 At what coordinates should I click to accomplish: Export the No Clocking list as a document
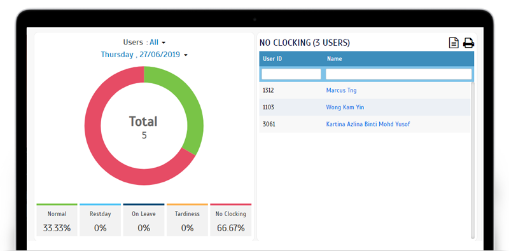pos(454,43)
